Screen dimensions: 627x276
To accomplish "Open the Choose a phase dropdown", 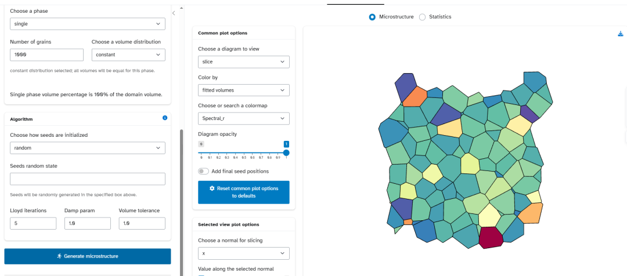I will tap(88, 24).
